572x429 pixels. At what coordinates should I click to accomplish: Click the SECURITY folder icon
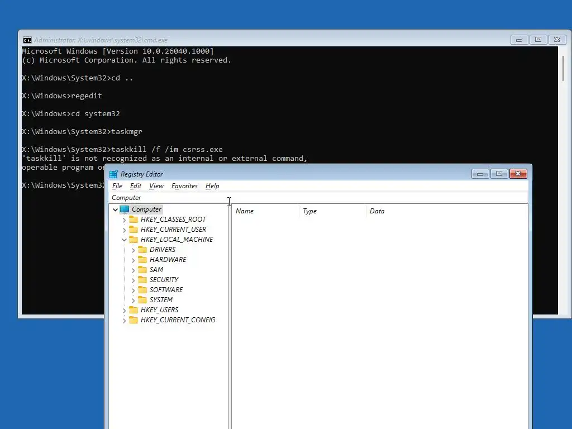click(x=142, y=279)
